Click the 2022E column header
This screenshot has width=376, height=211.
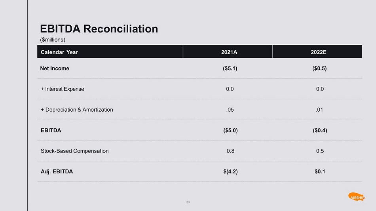click(x=319, y=52)
